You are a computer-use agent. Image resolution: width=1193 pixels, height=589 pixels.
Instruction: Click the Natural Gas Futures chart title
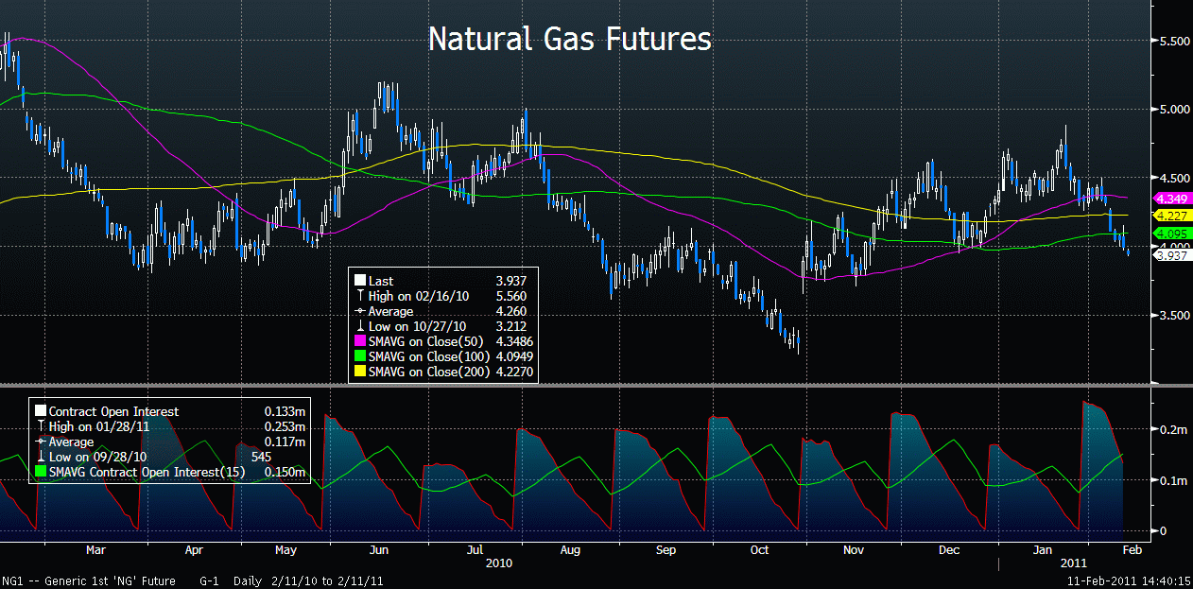point(569,40)
